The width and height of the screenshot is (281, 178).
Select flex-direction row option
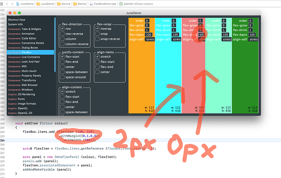(66, 28)
